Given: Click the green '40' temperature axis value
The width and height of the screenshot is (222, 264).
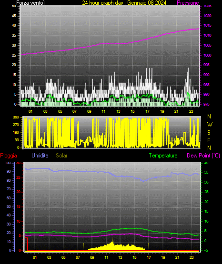Looking at the screenshot, I should tap(206, 163).
